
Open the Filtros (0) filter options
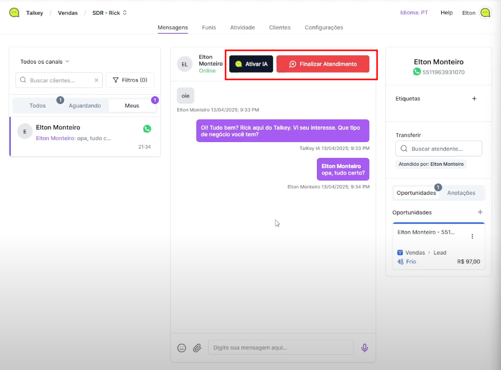[x=130, y=80]
